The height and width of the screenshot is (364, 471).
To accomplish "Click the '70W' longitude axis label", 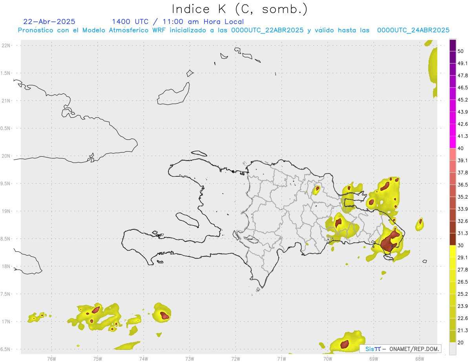I will coord(328,359).
